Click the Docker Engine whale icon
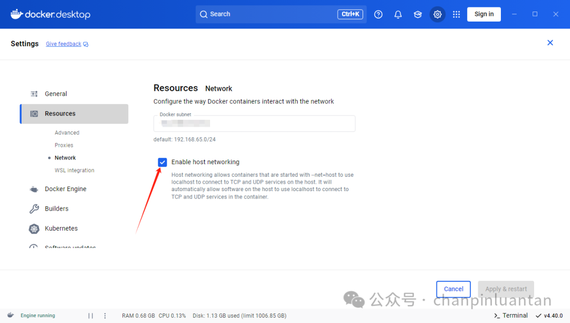 tap(34, 189)
